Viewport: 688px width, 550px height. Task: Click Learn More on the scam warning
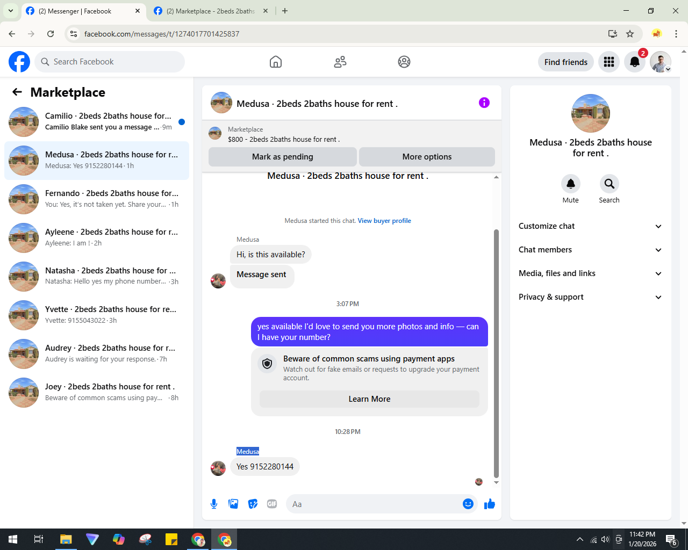[369, 399]
